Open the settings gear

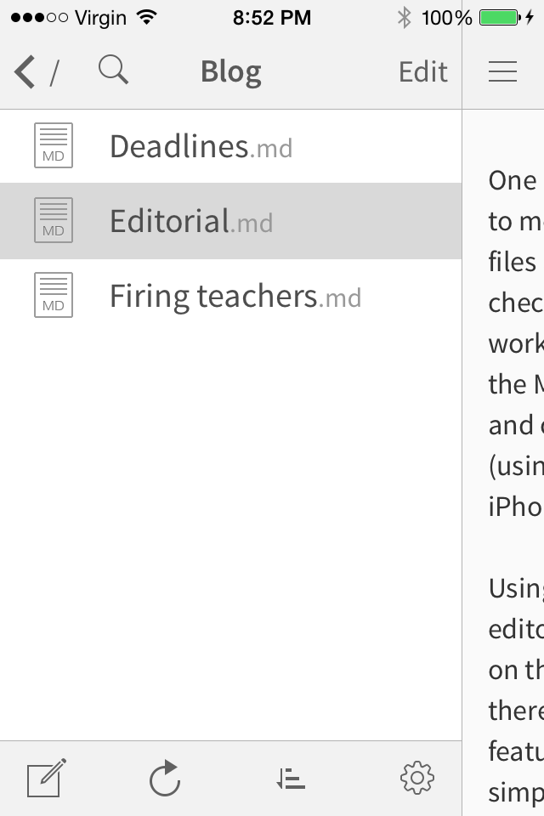416,777
